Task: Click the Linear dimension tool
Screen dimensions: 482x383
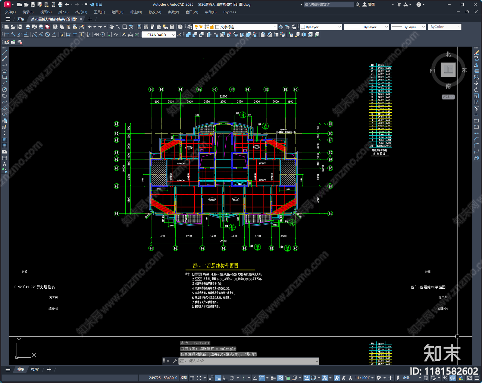Action: tap(7, 35)
